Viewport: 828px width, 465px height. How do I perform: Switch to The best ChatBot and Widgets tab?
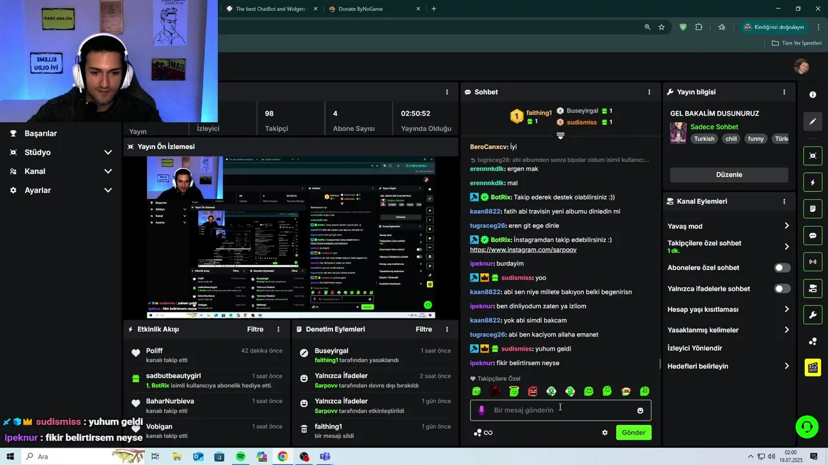[x=270, y=9]
